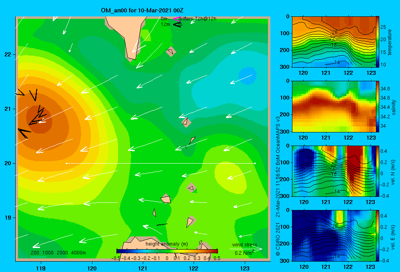
Task: Click longitude tick label 123 on main map
Action: pos(245,268)
